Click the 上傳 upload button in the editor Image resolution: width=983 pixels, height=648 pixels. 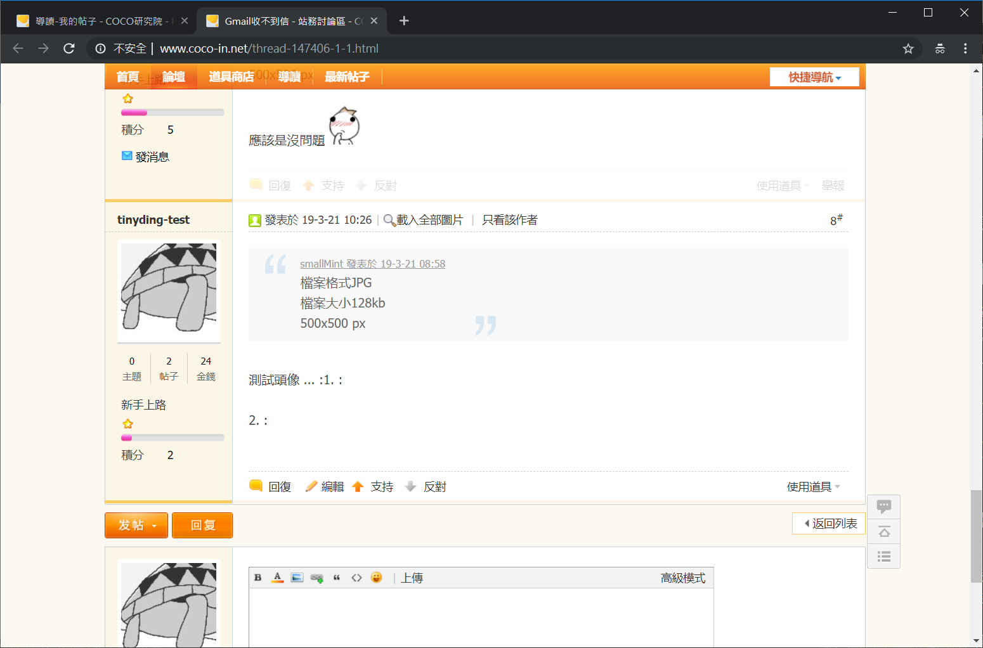pos(412,578)
